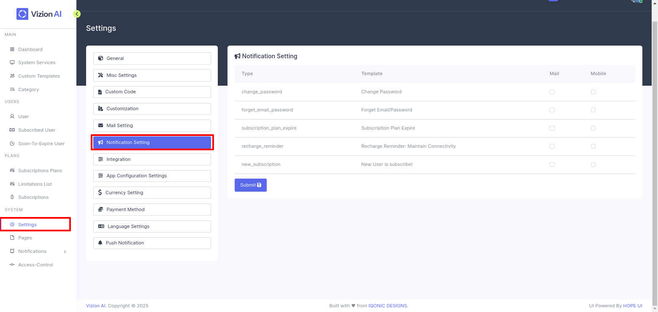Toggle Mobile checkbox for forget_email_password

click(x=593, y=110)
